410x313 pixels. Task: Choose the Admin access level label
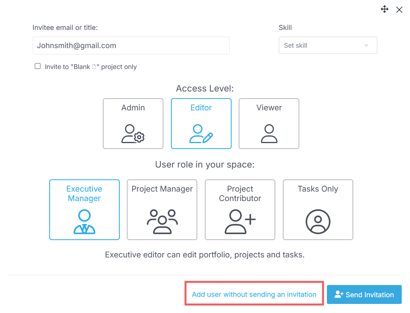[x=133, y=108]
